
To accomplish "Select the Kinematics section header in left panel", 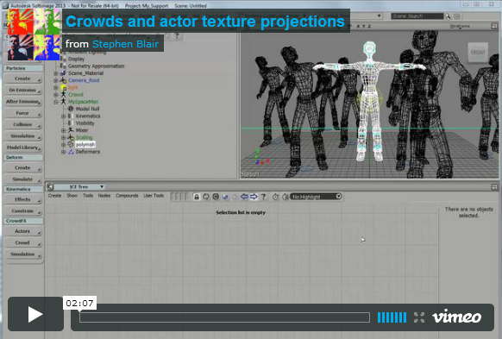I will click(23, 189).
